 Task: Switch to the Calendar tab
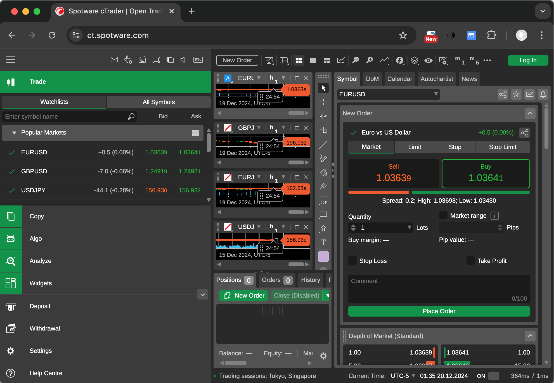click(400, 79)
